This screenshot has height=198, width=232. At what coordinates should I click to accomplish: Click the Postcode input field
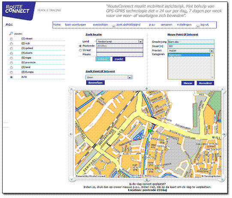[120, 46]
